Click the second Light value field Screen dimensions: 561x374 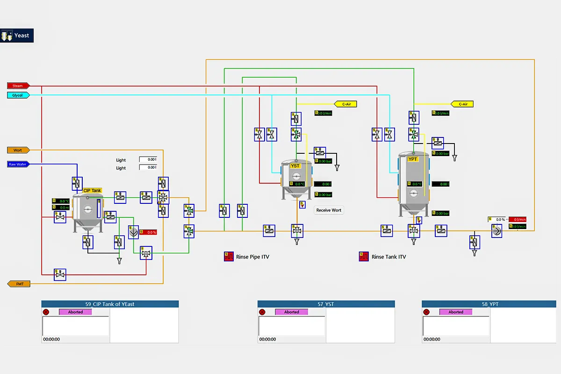[x=148, y=167]
